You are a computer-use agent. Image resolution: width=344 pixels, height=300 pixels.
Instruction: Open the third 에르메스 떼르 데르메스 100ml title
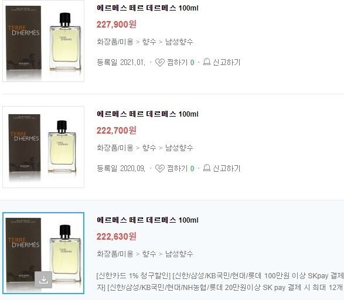[x=148, y=220]
